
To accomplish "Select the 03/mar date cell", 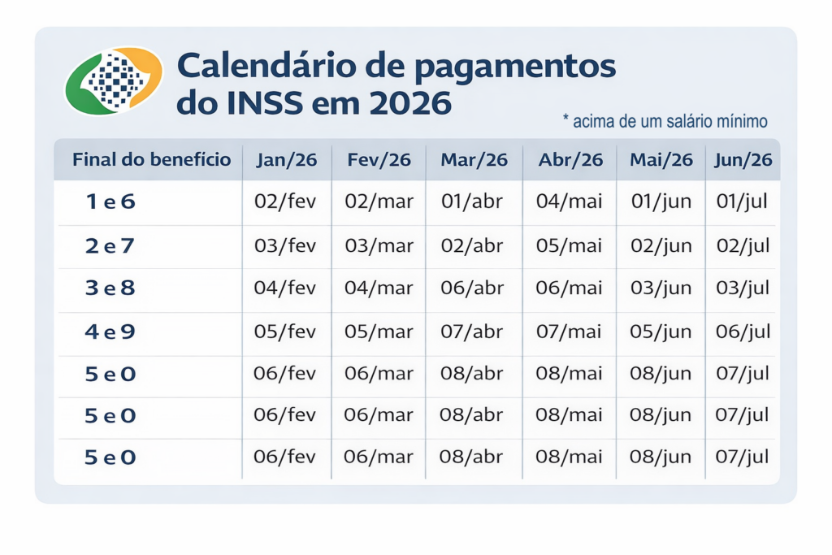I will 379,245.
